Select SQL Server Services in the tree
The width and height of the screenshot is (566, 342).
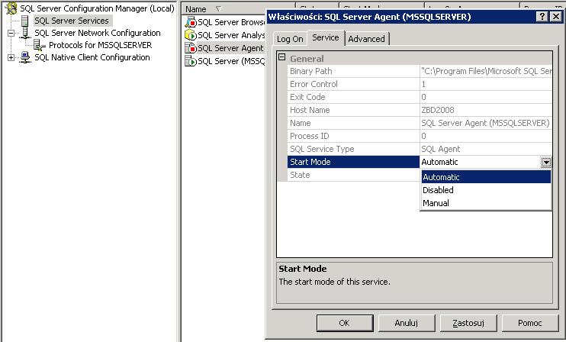coord(72,21)
